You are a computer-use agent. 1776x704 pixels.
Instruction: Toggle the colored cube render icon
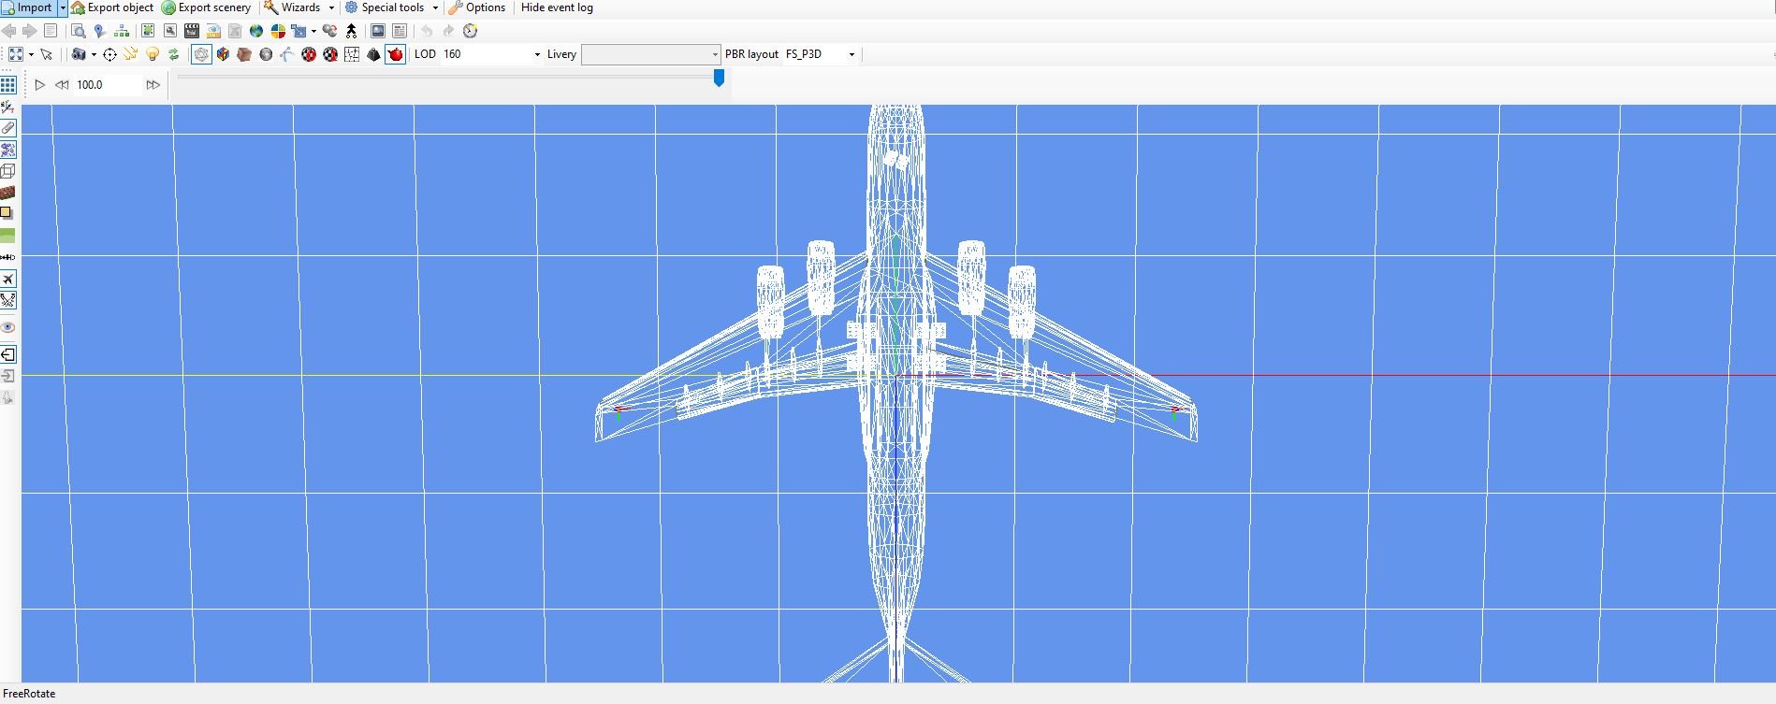223,54
